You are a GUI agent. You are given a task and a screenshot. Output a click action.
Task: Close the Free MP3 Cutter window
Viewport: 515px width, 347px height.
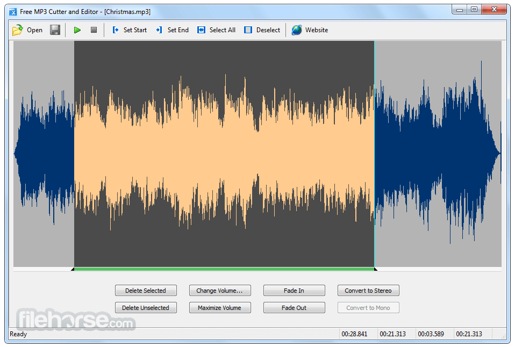pos(494,10)
